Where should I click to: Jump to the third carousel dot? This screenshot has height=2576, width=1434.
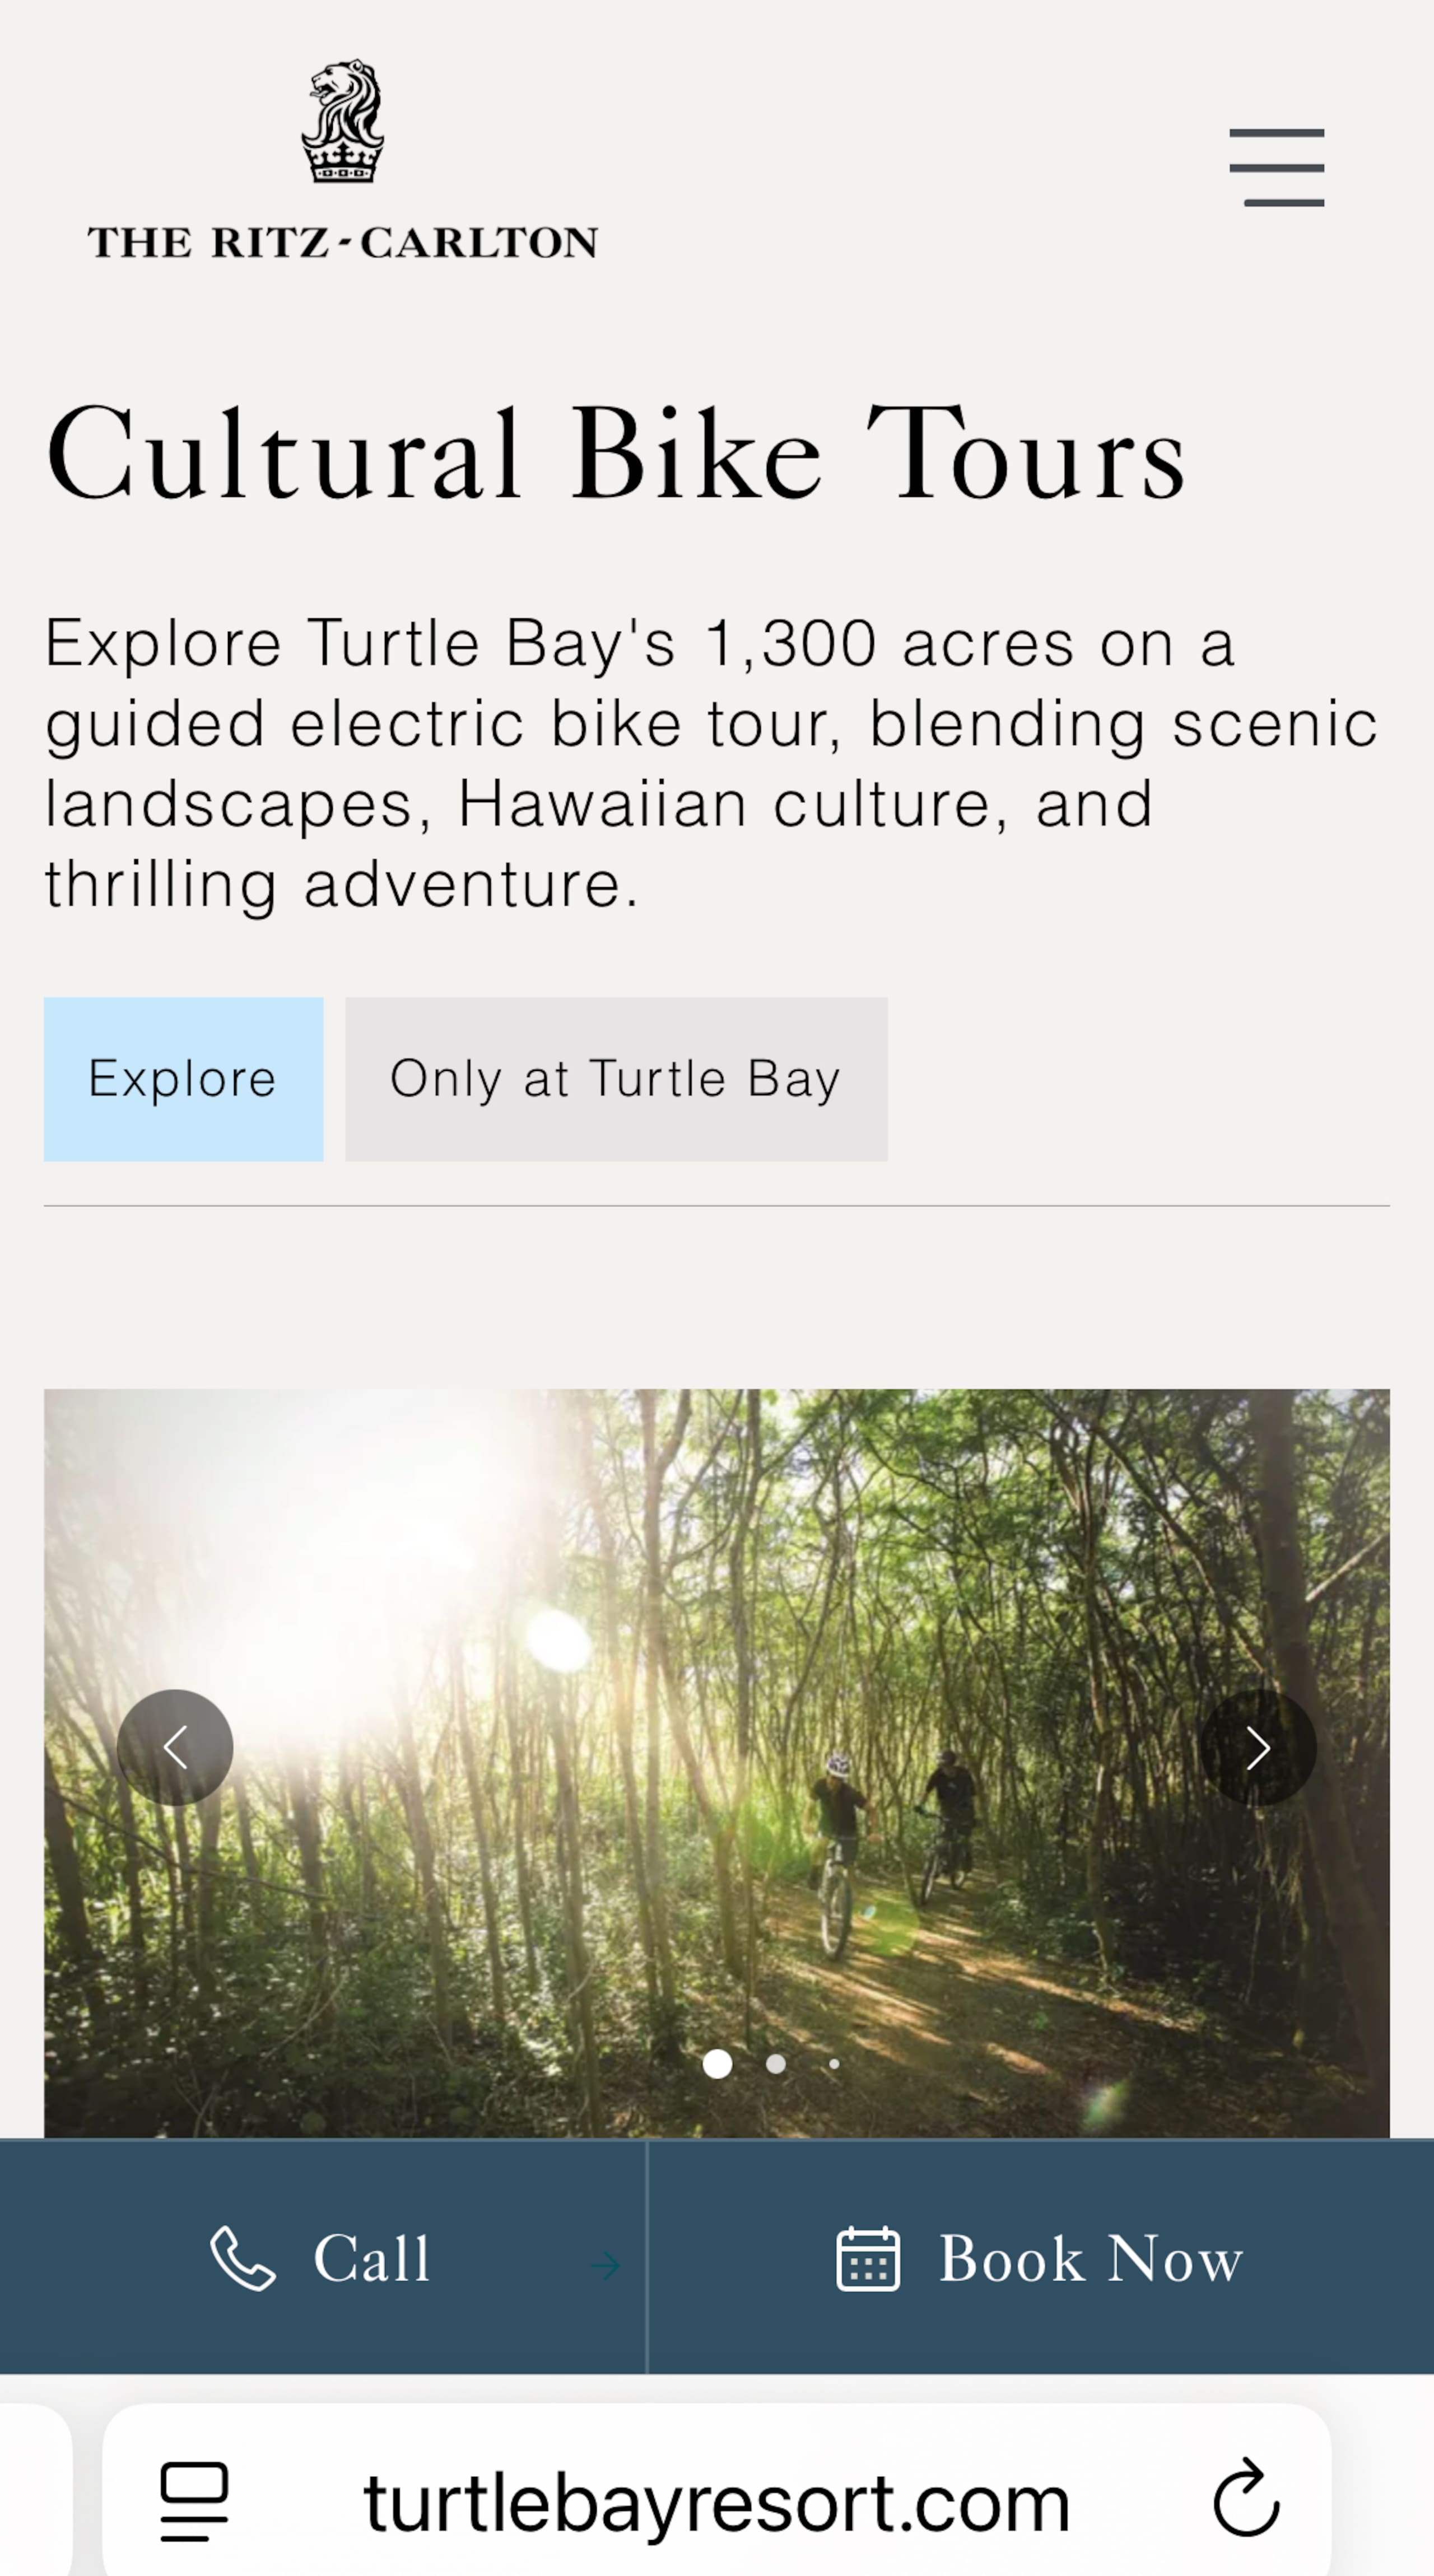pos(834,2063)
